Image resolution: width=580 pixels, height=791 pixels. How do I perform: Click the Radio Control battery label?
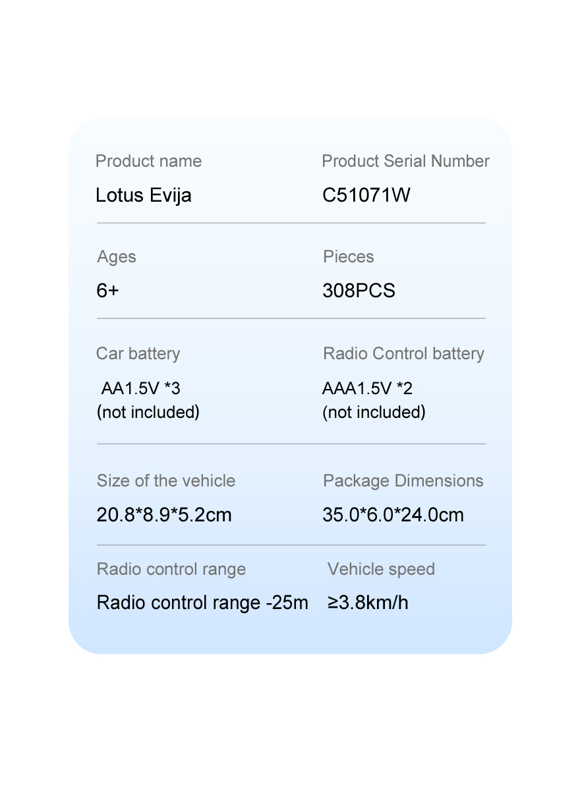(x=403, y=354)
